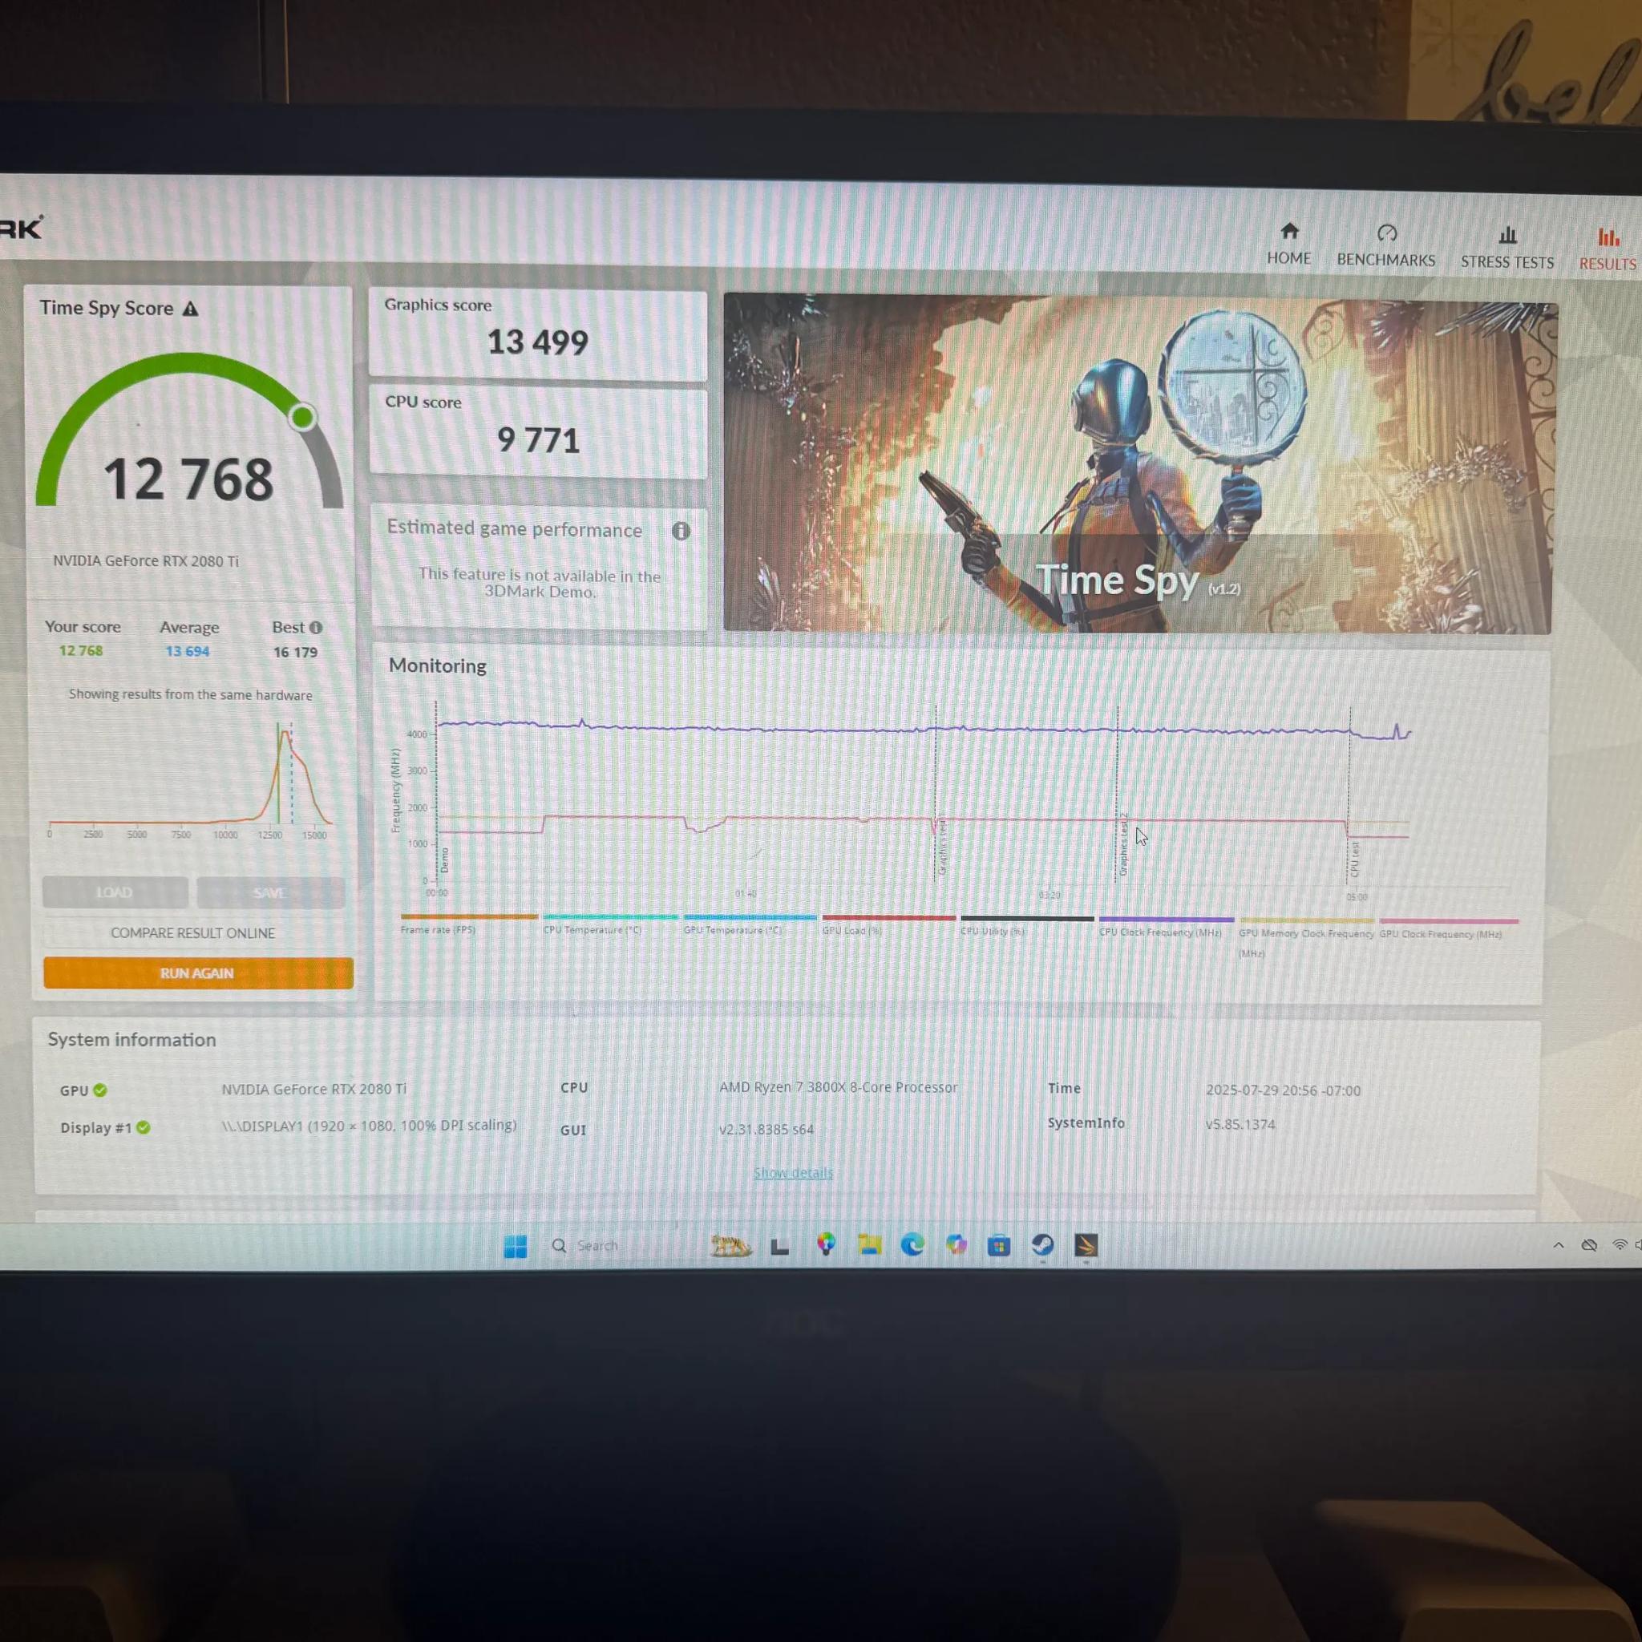Open the HOME tab in 3DMark

[1288, 245]
